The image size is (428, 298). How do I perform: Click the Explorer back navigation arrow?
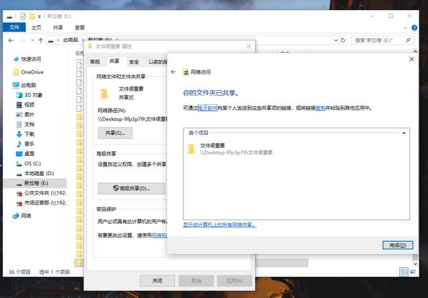click(11, 40)
